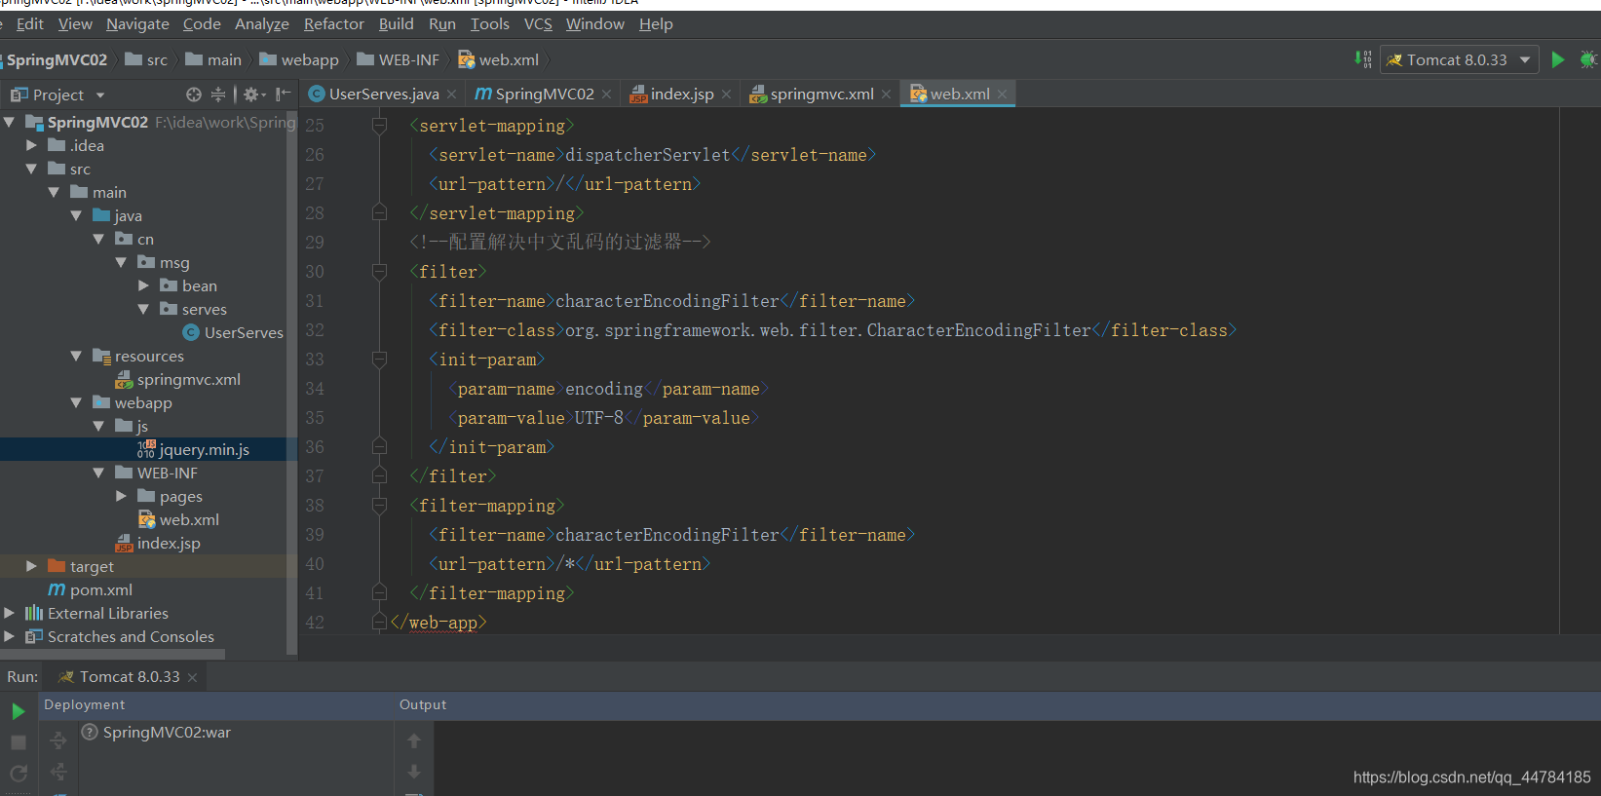Open the Project panel gear settings menu
1601x796 pixels.
[253, 95]
